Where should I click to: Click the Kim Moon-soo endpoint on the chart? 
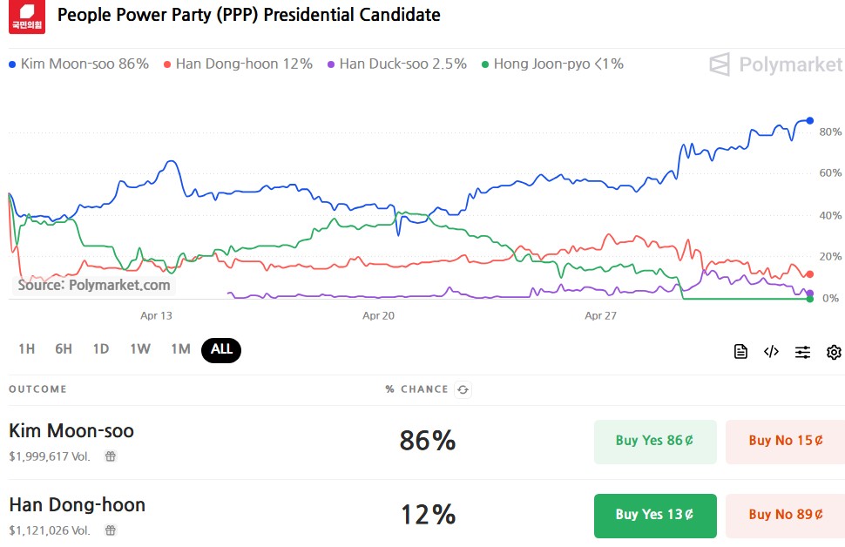point(810,121)
